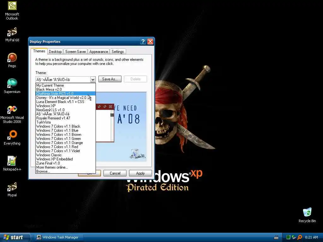This screenshot has height=242, width=323.
Task: Select the Everything search shortcut
Action: coord(12,138)
